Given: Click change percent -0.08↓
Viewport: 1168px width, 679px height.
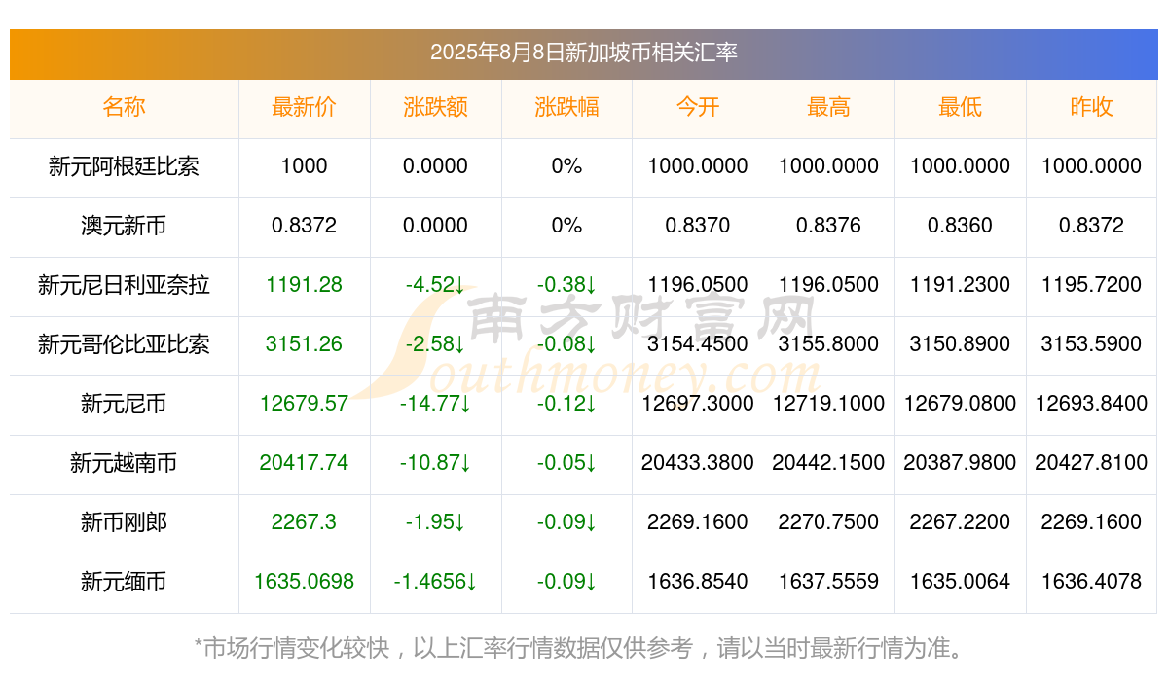Looking at the screenshot, I should (566, 344).
